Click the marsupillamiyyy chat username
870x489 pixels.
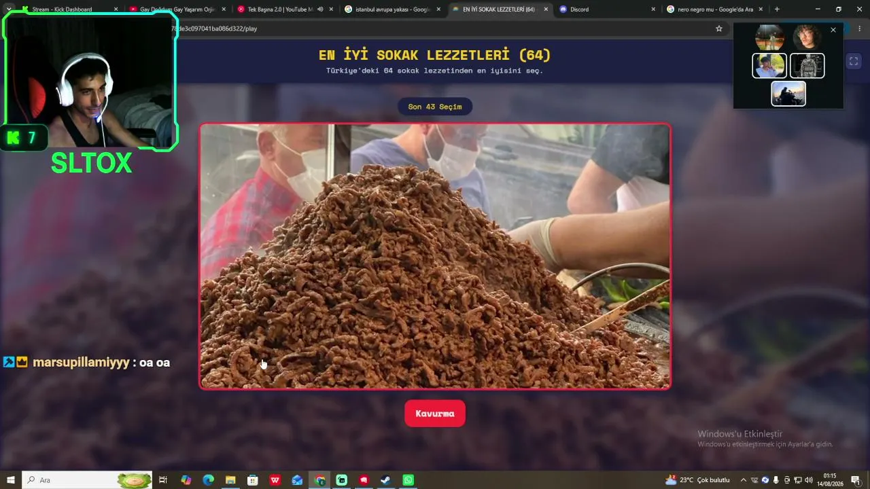[x=81, y=363]
